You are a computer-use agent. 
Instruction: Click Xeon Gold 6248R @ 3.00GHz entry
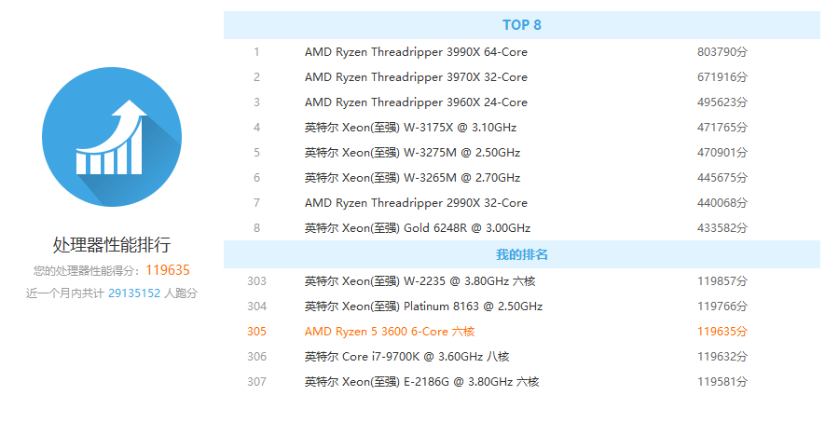coord(417,228)
